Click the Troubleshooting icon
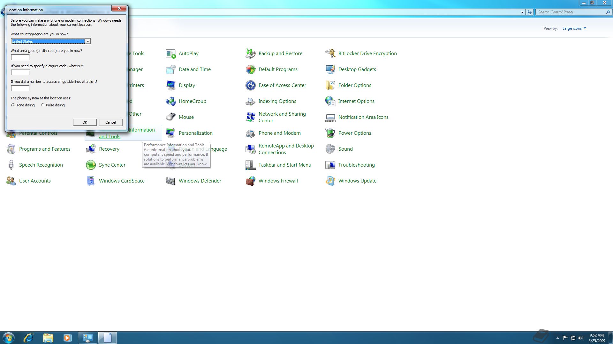The width and height of the screenshot is (613, 344). 330,165
